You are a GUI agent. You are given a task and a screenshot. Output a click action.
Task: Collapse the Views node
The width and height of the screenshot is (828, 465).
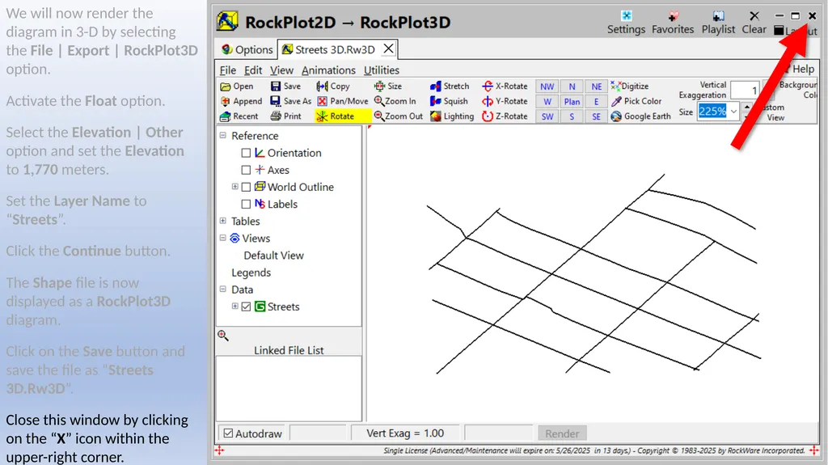[223, 238]
